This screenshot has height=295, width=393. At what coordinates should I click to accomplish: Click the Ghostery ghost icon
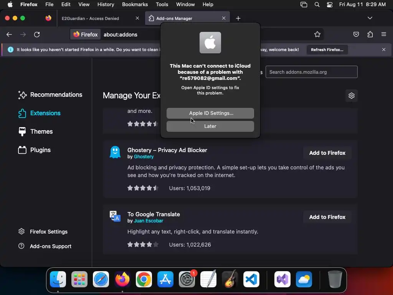click(115, 152)
